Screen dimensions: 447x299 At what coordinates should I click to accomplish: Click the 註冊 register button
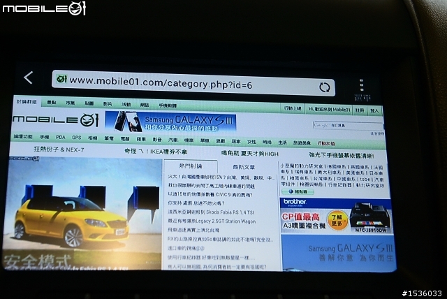tap(360, 110)
